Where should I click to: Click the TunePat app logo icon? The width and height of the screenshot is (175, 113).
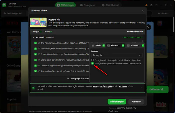(x=4, y=5)
